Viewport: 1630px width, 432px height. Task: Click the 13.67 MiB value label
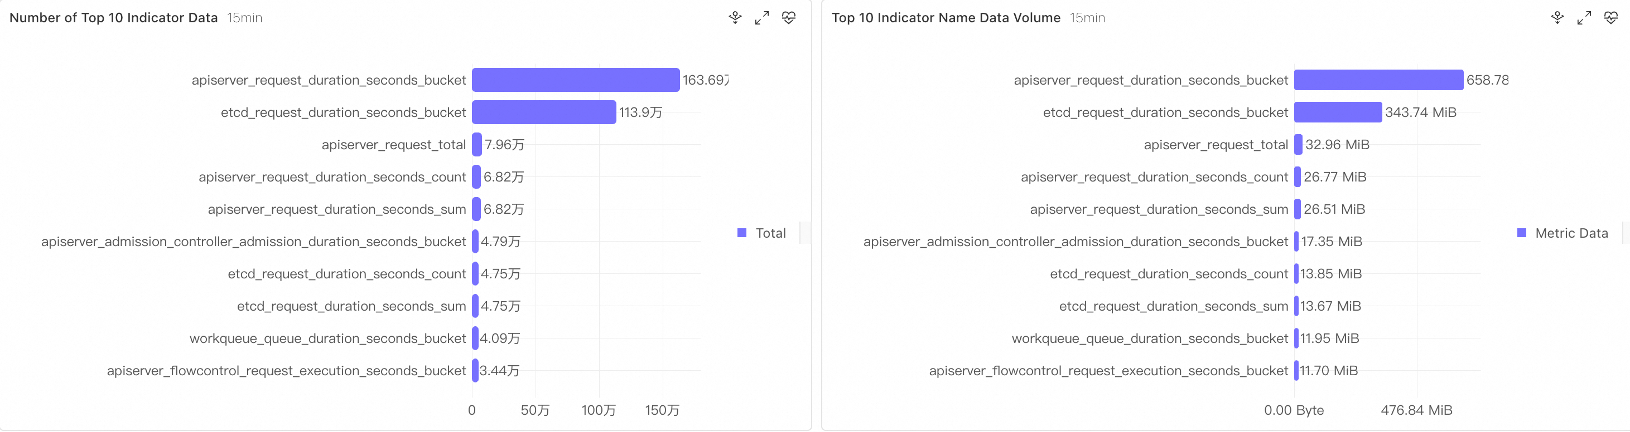pos(1330,306)
